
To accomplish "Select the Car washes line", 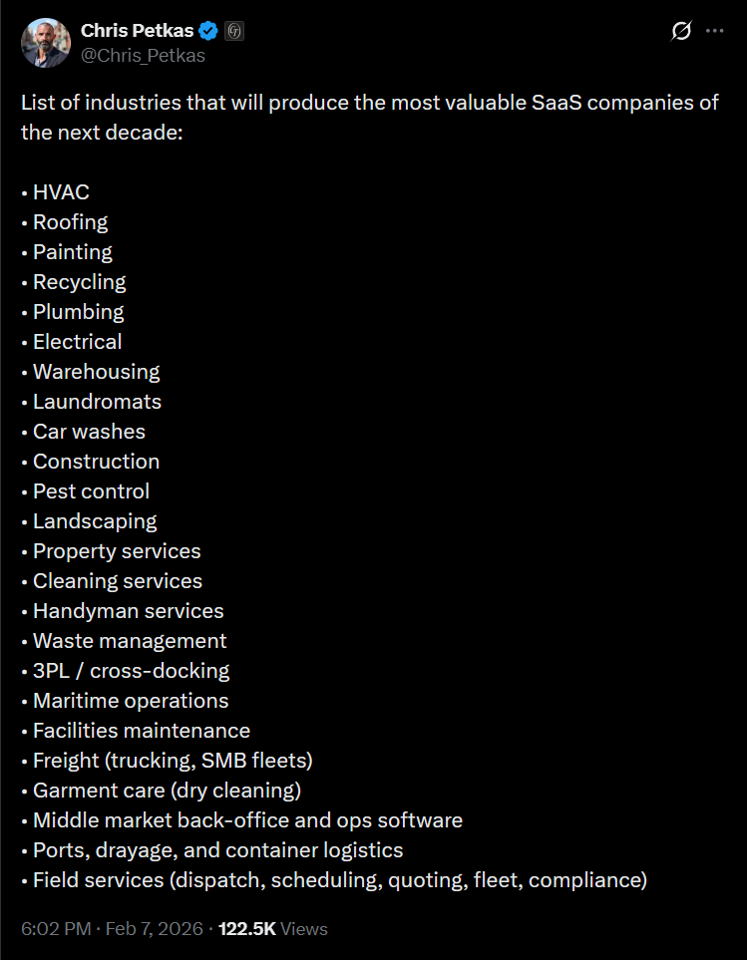I will 89,431.
